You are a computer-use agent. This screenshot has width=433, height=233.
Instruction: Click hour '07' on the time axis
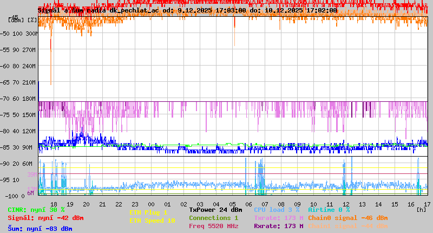click(265, 204)
